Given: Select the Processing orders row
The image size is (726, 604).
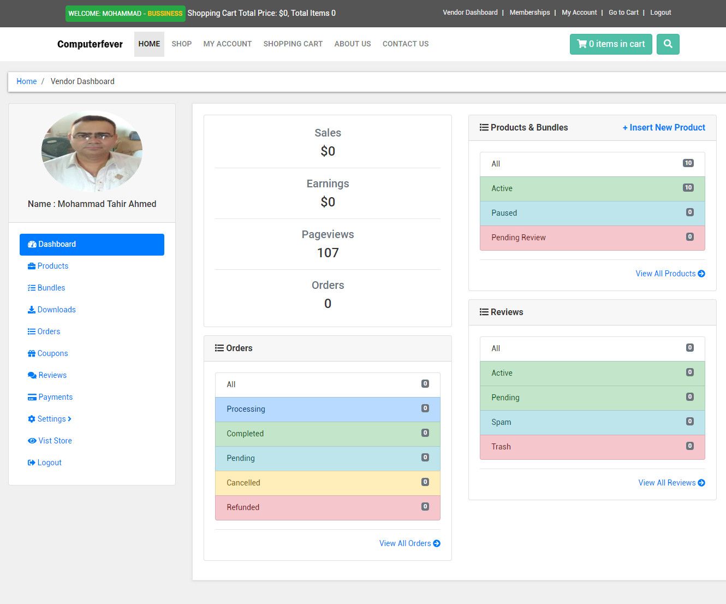Looking at the screenshot, I should pyautogui.click(x=328, y=409).
